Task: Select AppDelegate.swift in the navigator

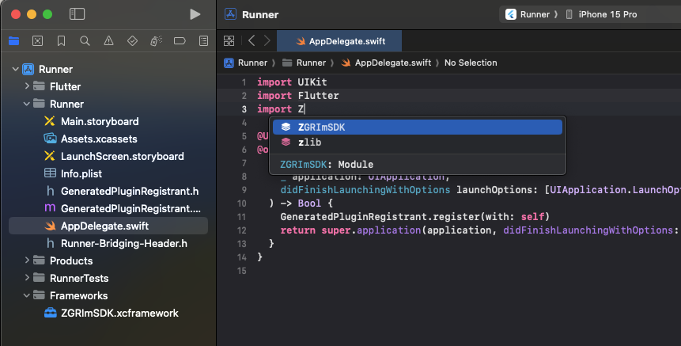Action: [108, 226]
